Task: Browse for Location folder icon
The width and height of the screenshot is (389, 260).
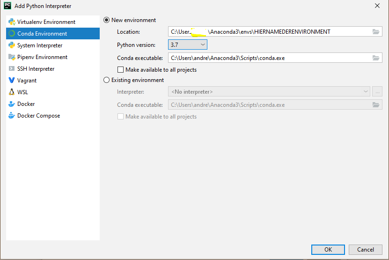Action: pyautogui.click(x=376, y=32)
